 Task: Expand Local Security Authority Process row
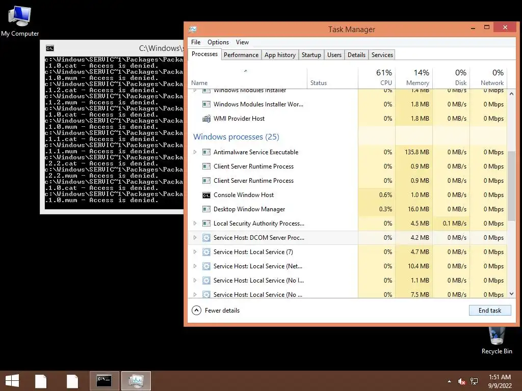tap(195, 224)
